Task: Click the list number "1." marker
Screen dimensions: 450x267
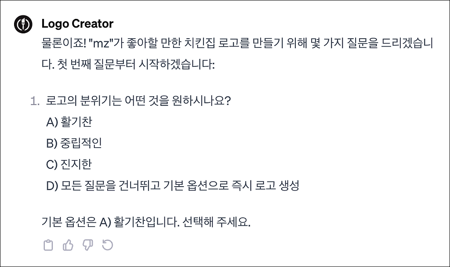Action: (x=34, y=101)
